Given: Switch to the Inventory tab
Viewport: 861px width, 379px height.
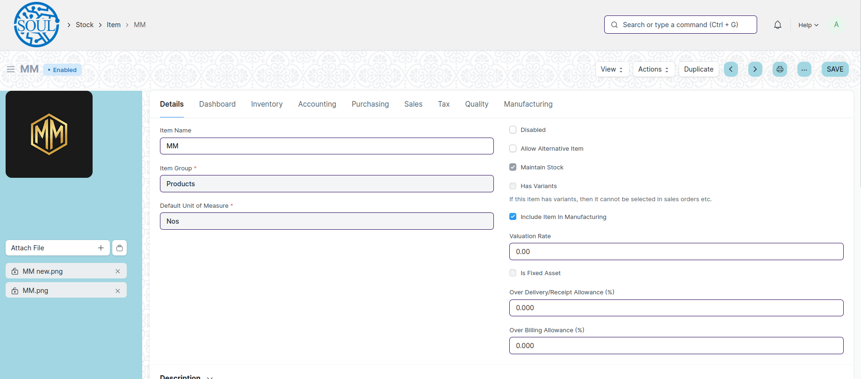Looking at the screenshot, I should click(267, 104).
